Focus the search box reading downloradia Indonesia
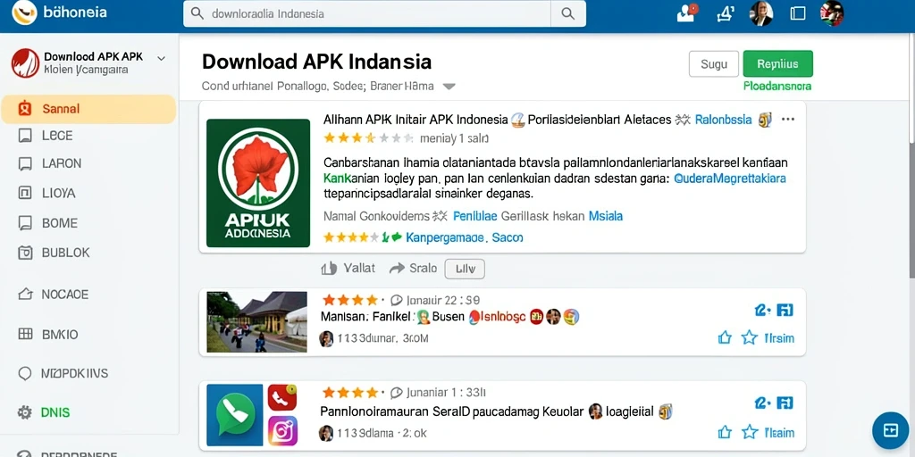Image resolution: width=915 pixels, height=457 pixels. coord(367,13)
